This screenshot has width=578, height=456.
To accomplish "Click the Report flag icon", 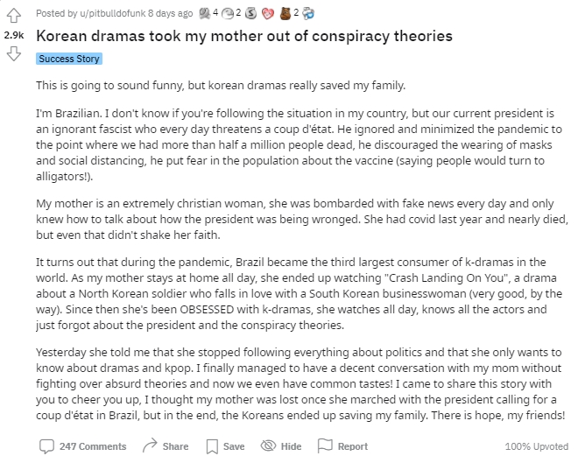I will coord(325,445).
